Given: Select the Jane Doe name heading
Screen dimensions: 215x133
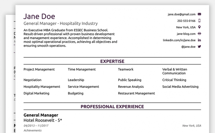Looking at the screenshot, I should click(39, 16).
